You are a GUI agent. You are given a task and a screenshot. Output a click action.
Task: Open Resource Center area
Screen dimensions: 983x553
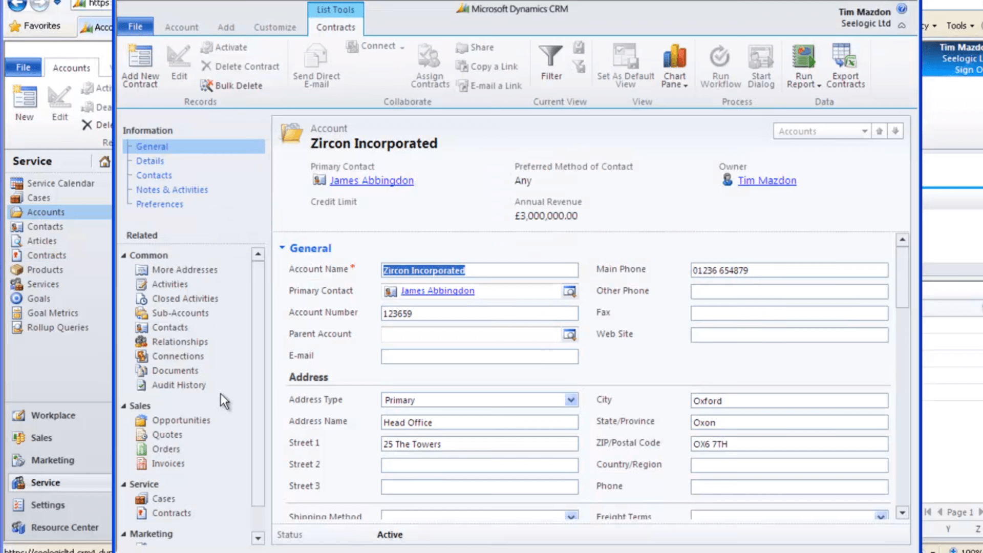point(56,527)
